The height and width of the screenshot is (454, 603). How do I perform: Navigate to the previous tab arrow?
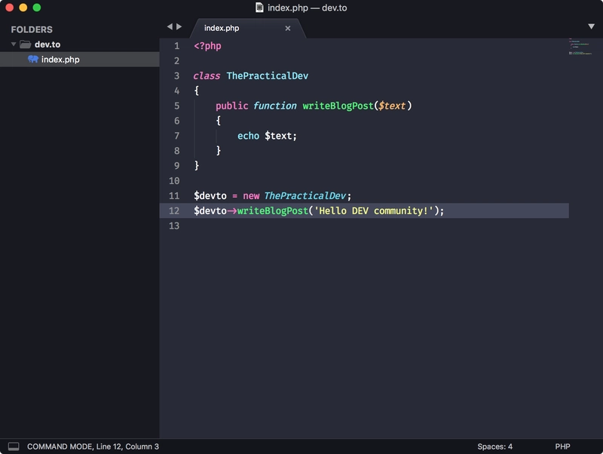170,26
